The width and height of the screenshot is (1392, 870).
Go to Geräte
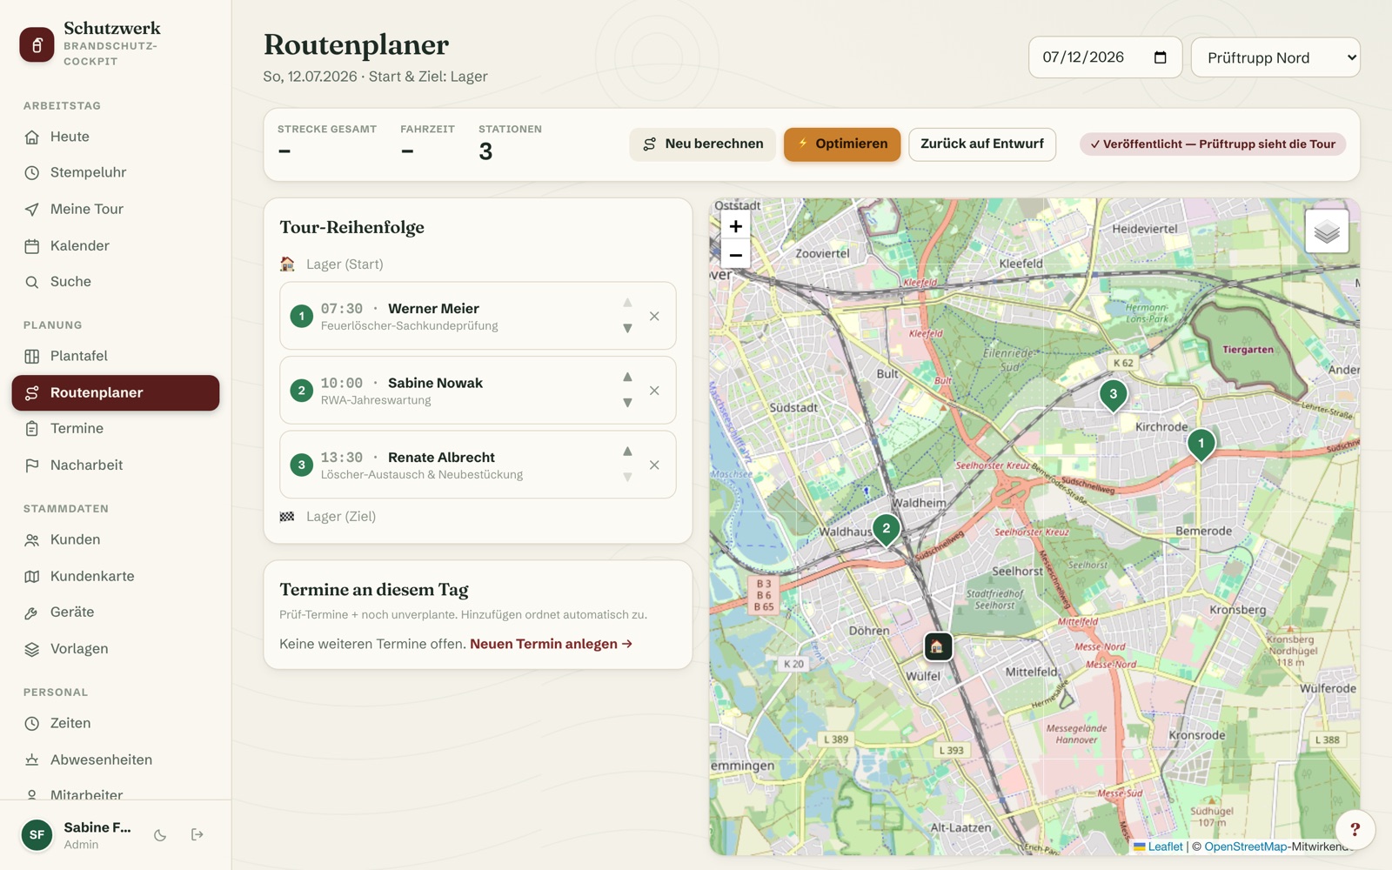click(x=116, y=612)
